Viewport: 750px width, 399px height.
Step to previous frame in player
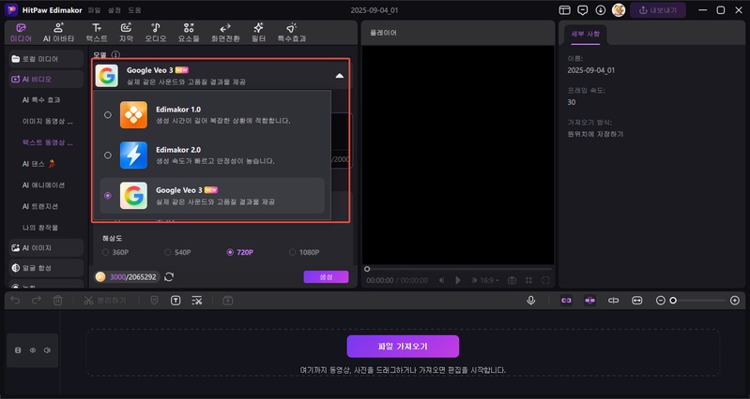point(441,280)
